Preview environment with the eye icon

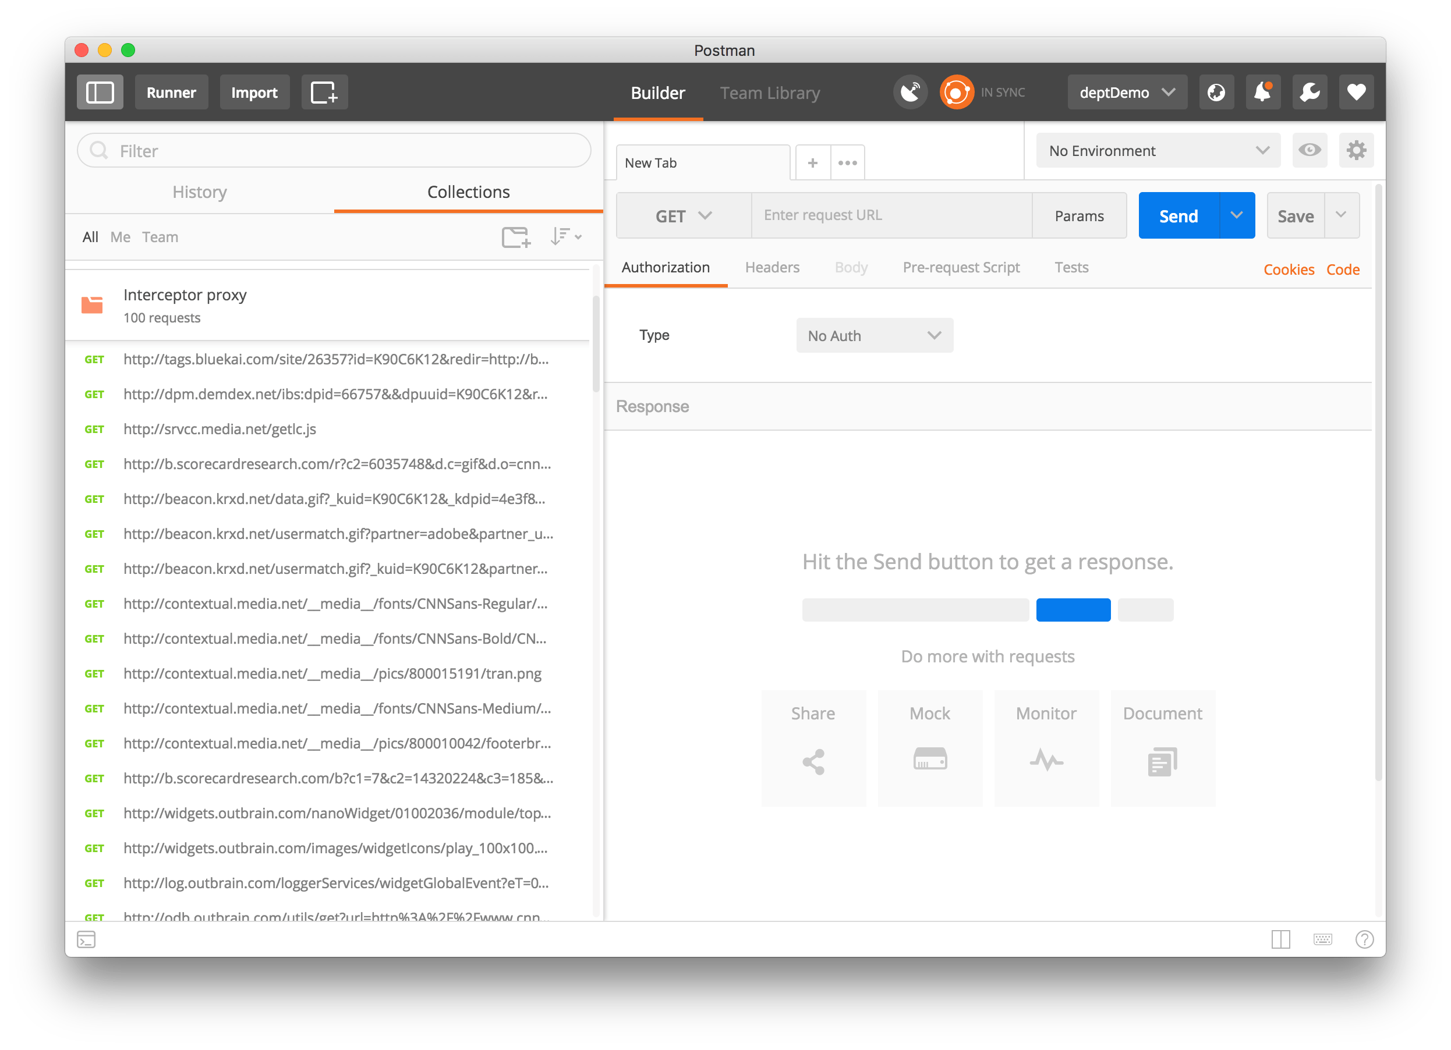(1310, 150)
